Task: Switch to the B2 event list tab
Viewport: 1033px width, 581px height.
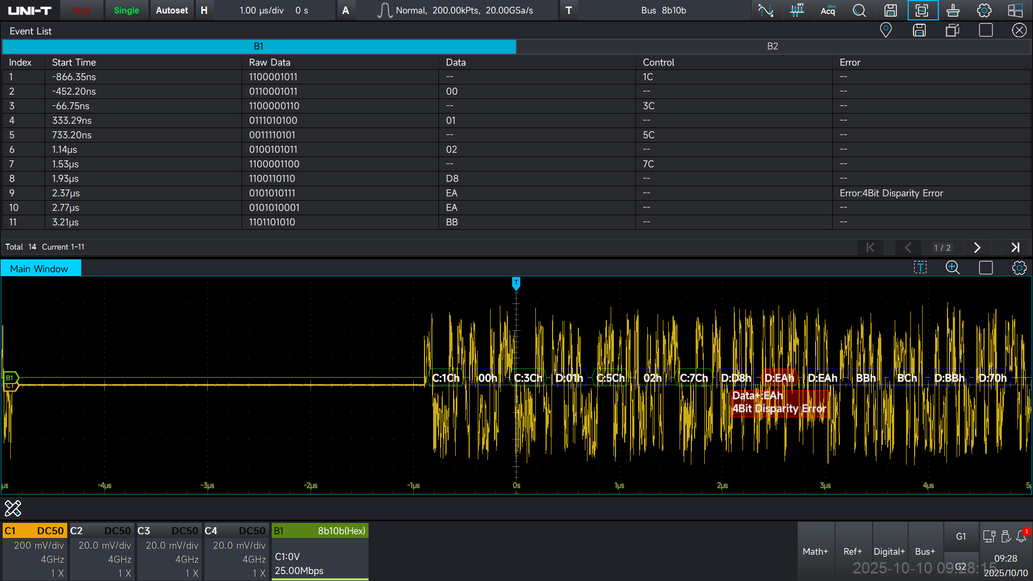Action: (x=773, y=46)
